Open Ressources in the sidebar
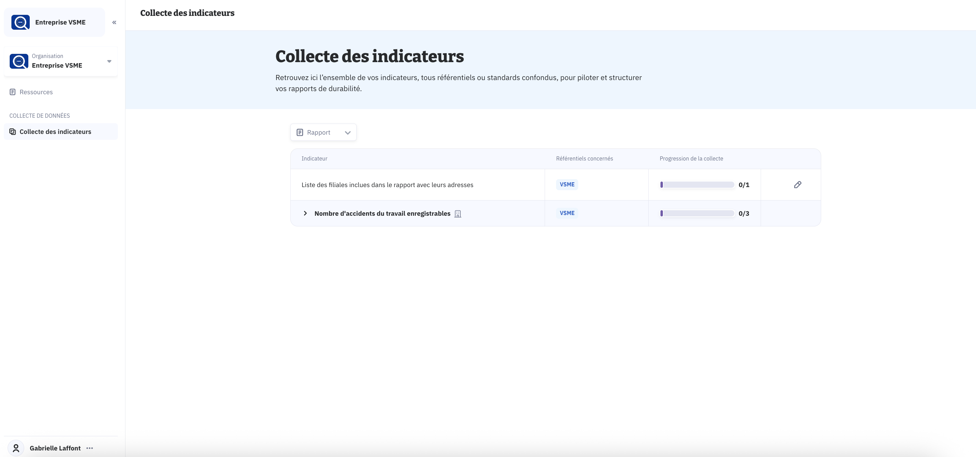The height and width of the screenshot is (457, 976). pos(36,92)
